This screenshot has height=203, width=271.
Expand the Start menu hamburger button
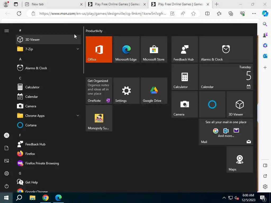click(x=7, y=31)
